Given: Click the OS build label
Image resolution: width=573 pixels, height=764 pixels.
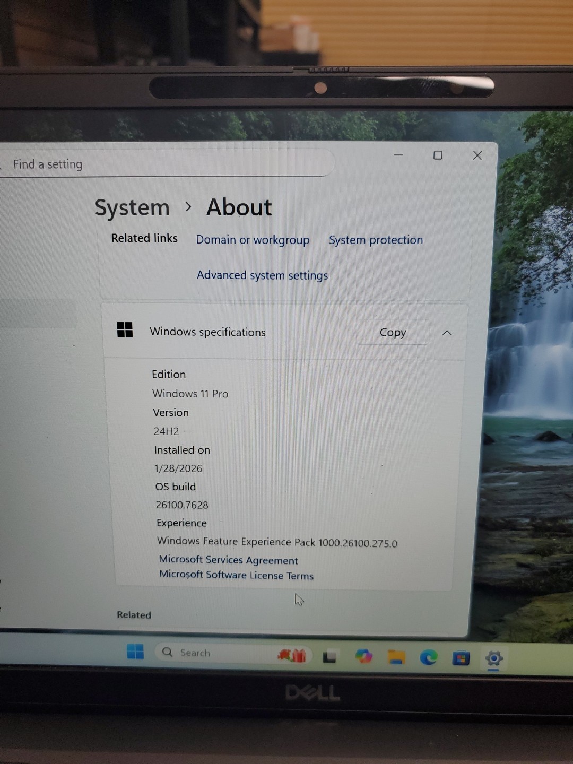Looking at the screenshot, I should [x=176, y=487].
